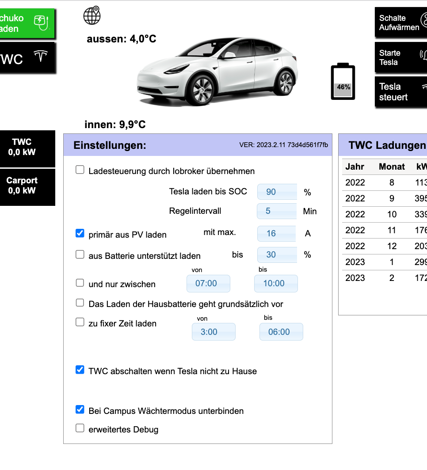427x470 pixels.
Task: Tick the und nur zwischen checkbox
Action: click(80, 283)
